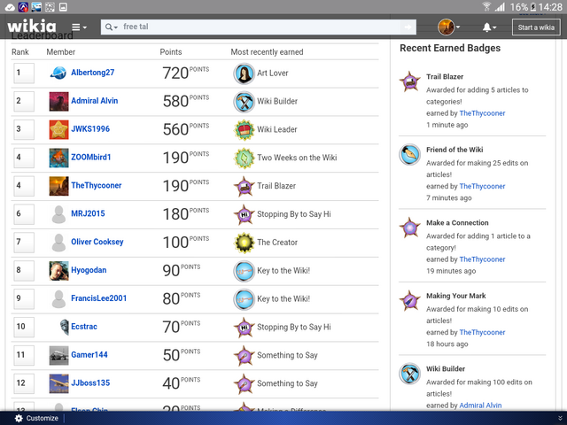Click JJboss135's avatar image
The width and height of the screenshot is (567, 425).
coord(58,383)
